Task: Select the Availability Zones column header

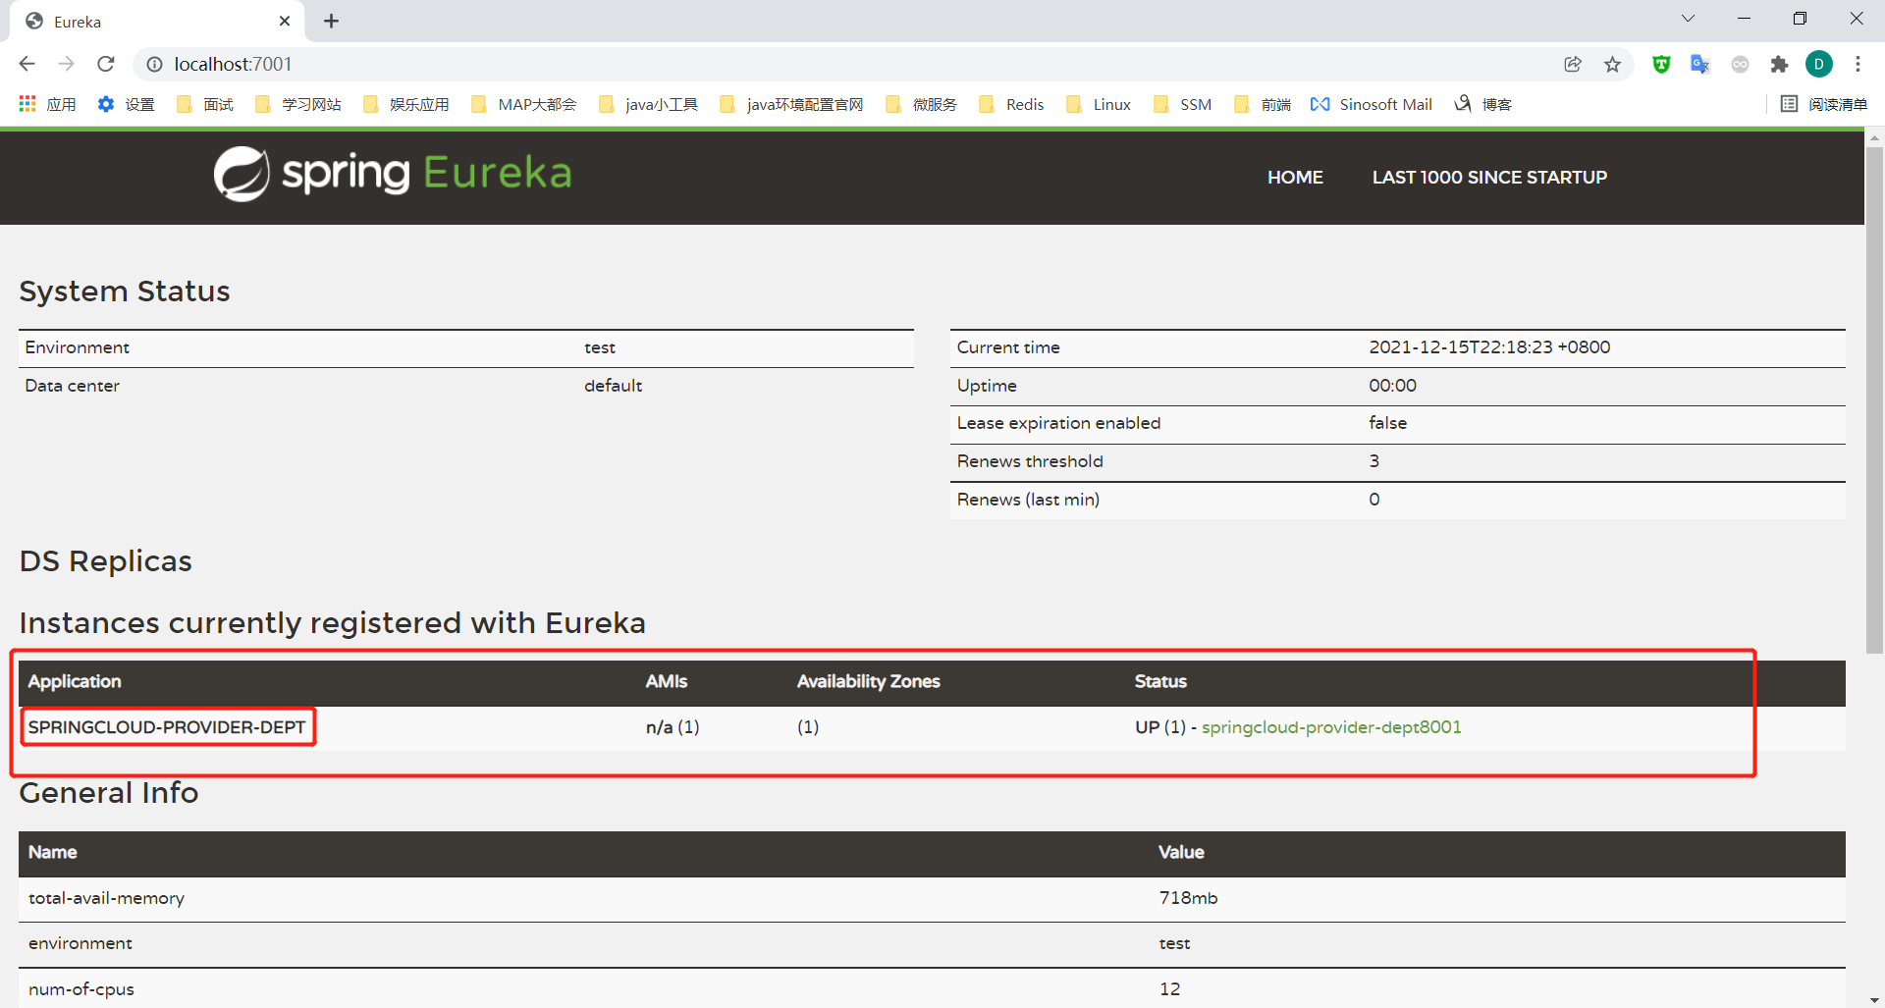Action: pos(868,681)
